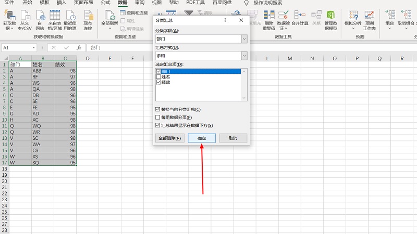Enable the 每组数据分页 checkbox

point(158,118)
